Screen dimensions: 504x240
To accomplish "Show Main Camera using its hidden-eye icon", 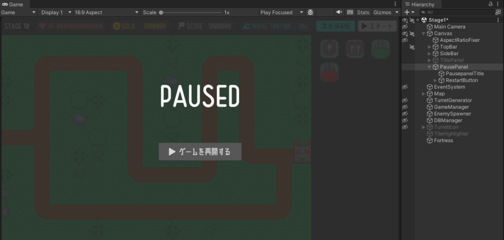I will click(405, 27).
